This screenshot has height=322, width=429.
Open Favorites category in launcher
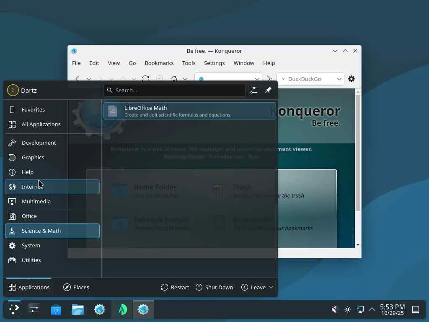click(x=52, y=109)
